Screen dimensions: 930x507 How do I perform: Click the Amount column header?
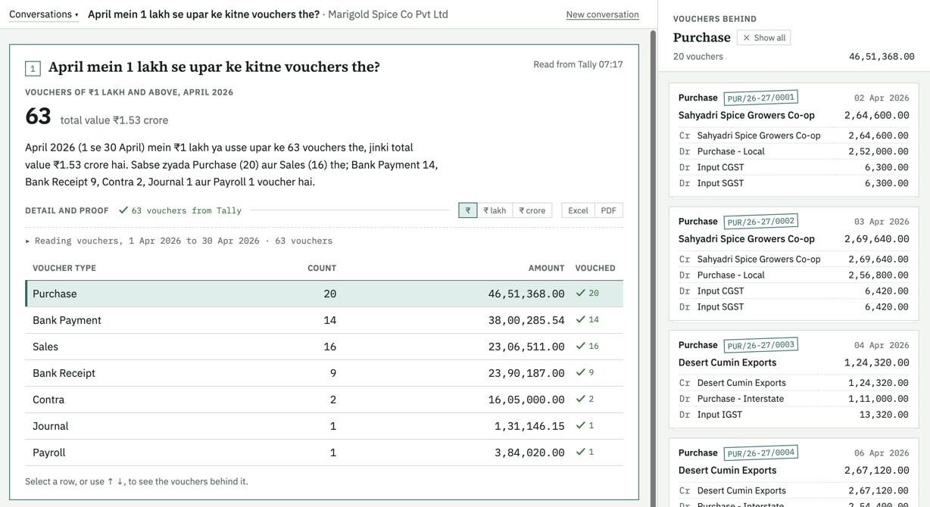(546, 268)
